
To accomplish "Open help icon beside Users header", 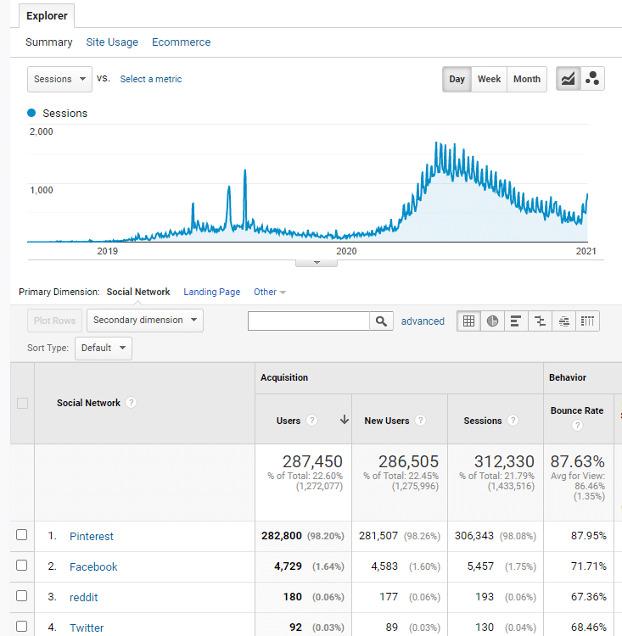I will coord(311,421).
